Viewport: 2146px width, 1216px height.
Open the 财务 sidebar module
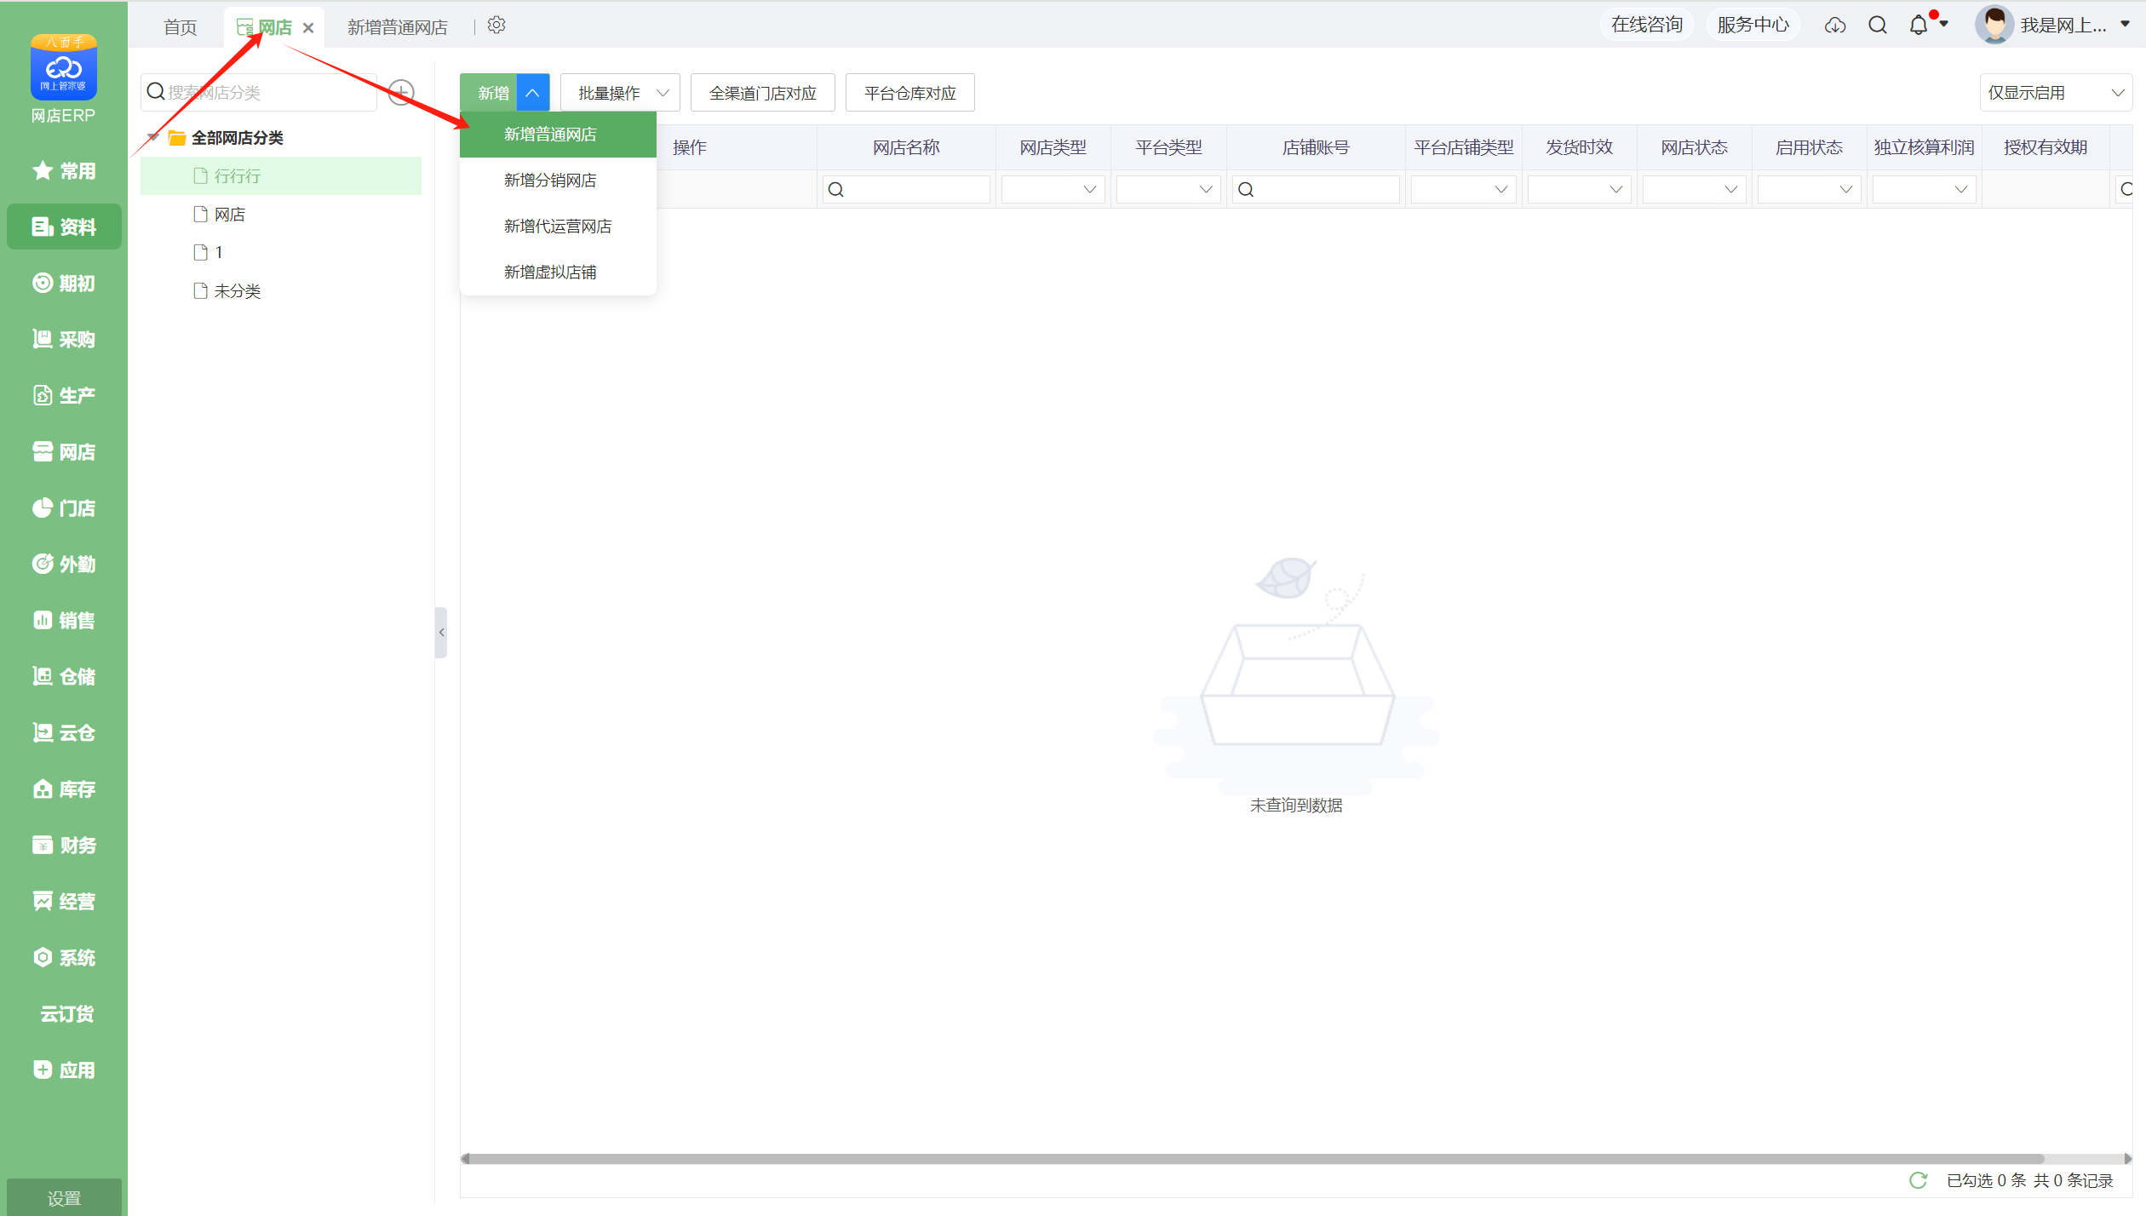click(64, 845)
